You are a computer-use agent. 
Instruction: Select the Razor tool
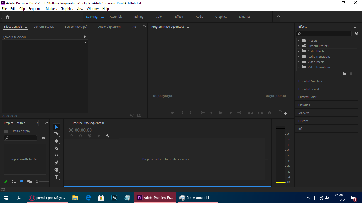pyautogui.click(x=56, y=148)
